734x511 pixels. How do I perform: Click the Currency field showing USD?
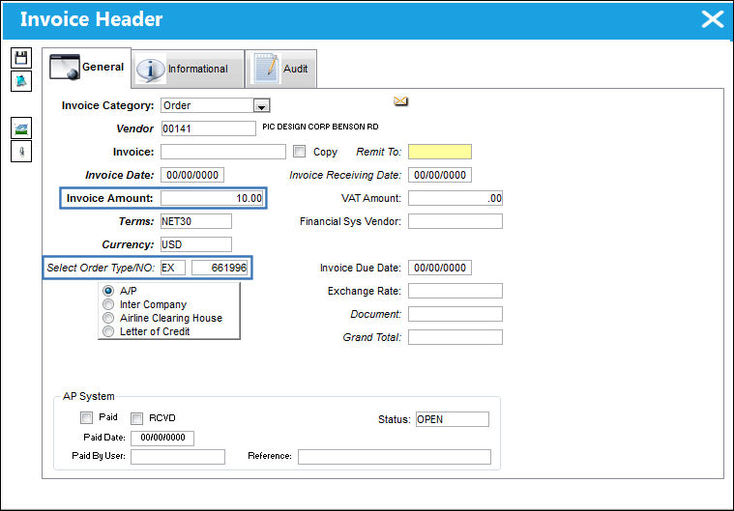pos(196,244)
